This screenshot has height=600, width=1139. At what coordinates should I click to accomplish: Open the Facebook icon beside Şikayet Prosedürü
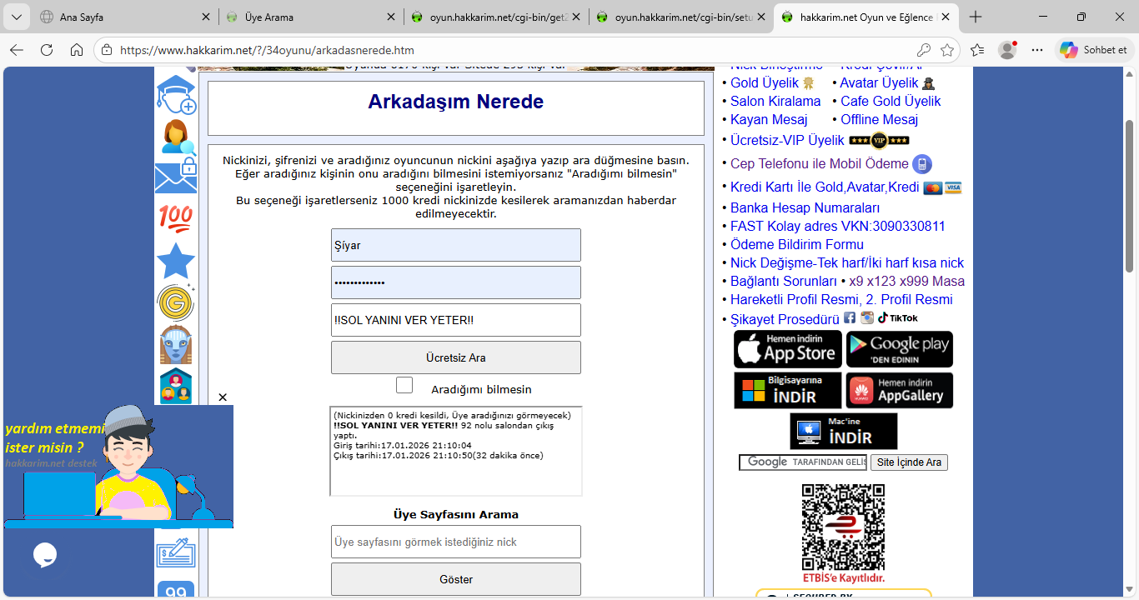[850, 317]
